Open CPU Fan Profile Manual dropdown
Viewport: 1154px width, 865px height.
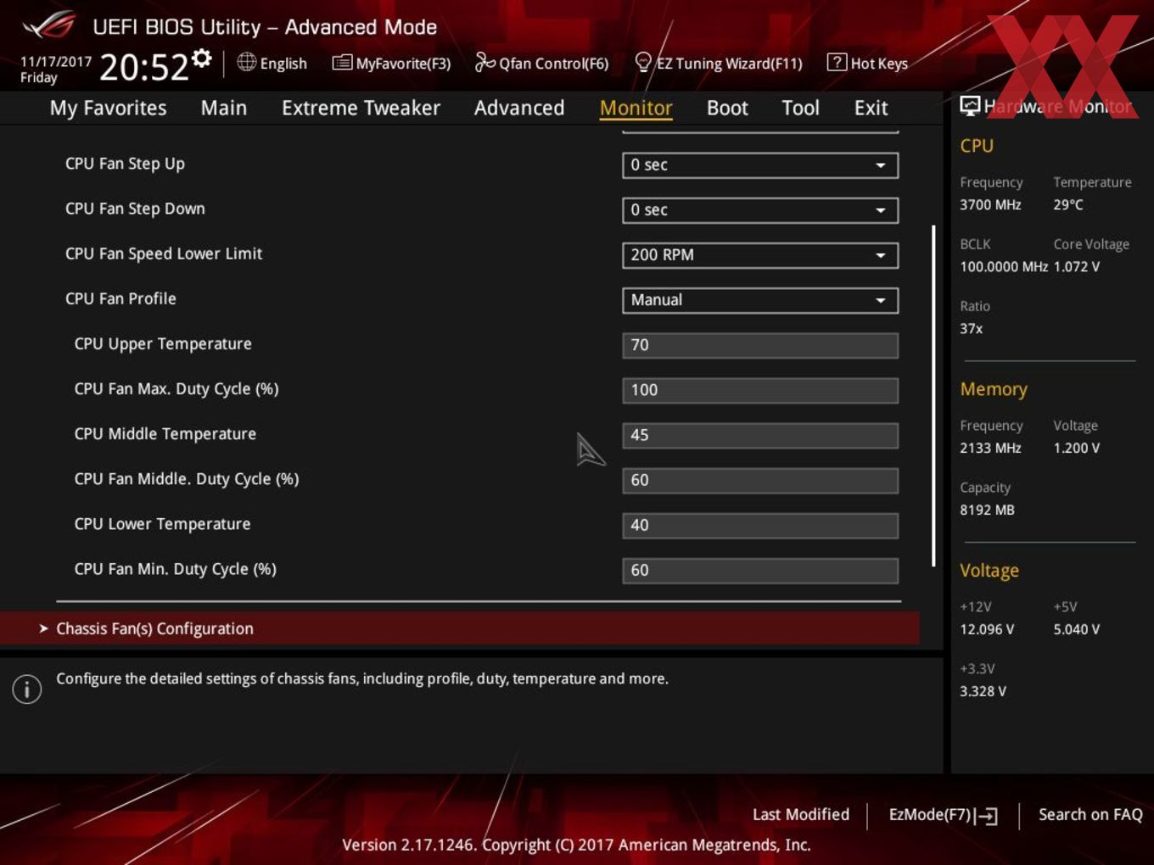pyautogui.click(x=760, y=300)
